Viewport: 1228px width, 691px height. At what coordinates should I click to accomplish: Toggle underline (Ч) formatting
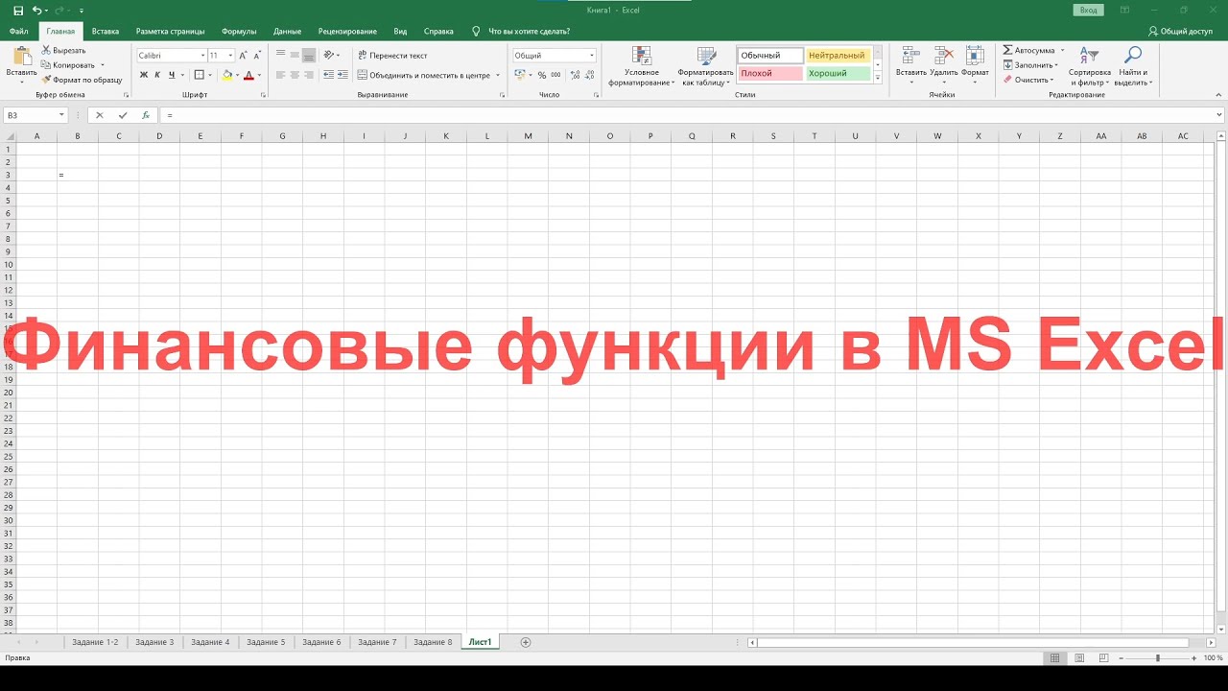click(172, 75)
